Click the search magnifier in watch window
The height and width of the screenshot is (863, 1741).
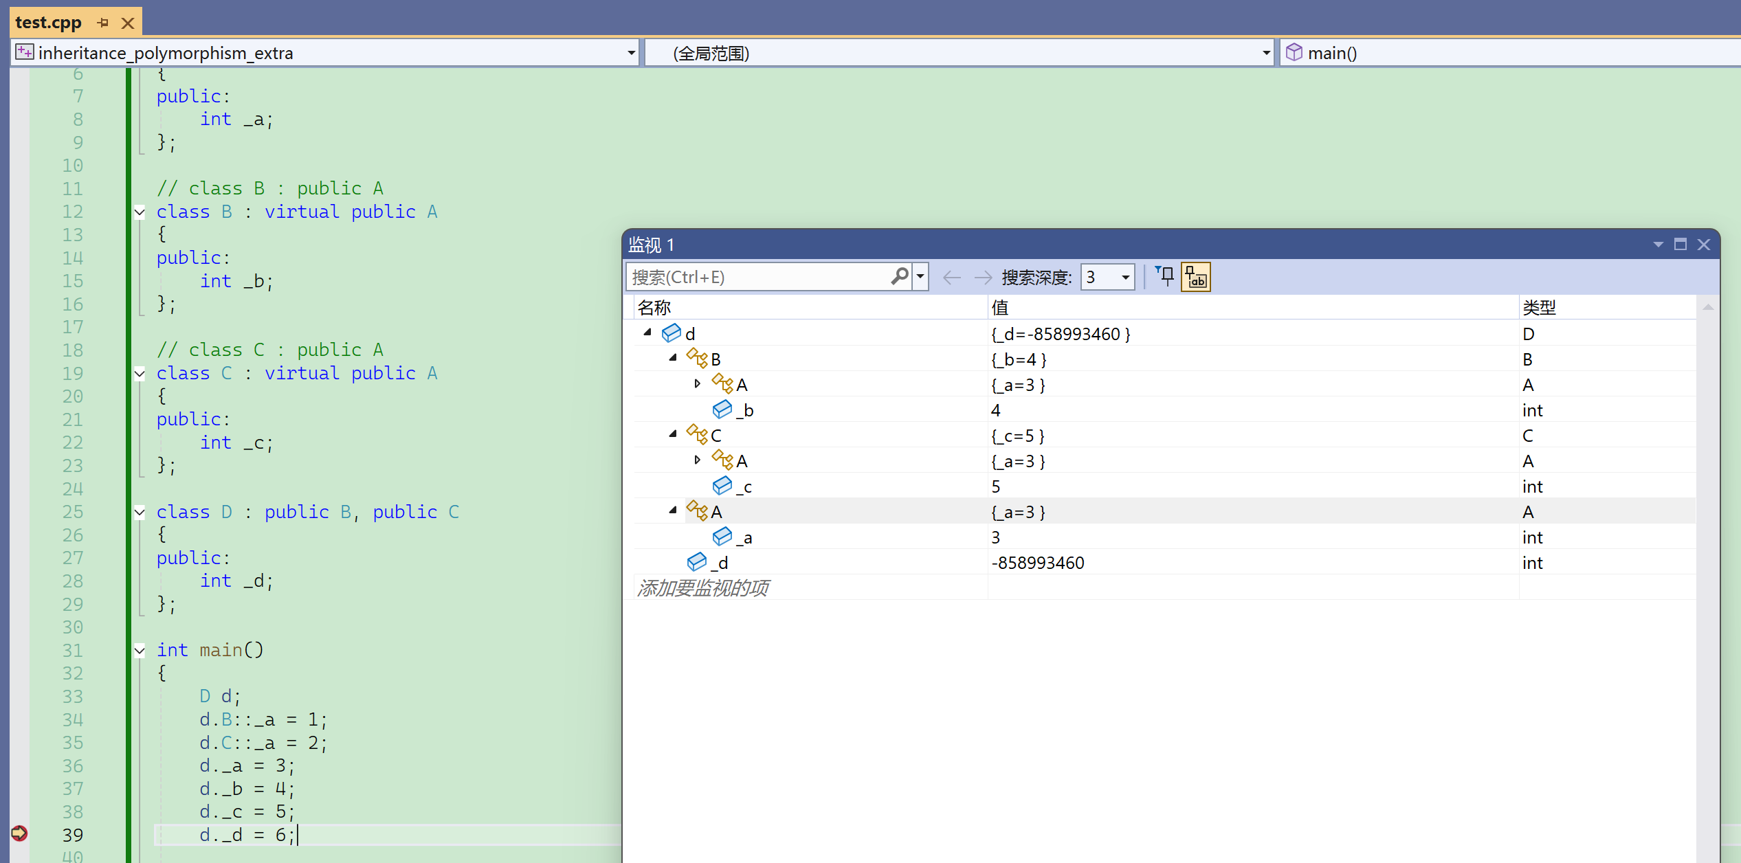(900, 276)
